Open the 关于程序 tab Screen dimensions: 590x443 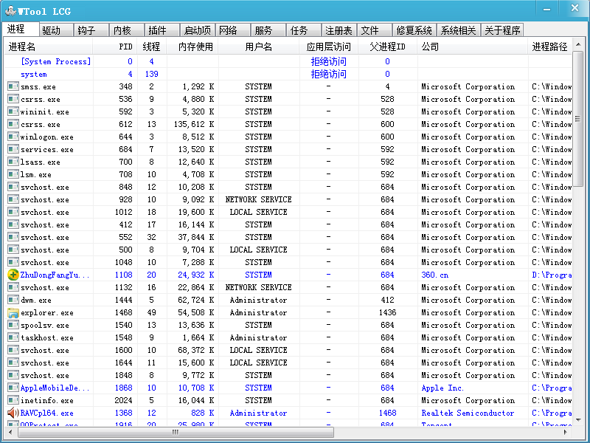click(x=502, y=30)
